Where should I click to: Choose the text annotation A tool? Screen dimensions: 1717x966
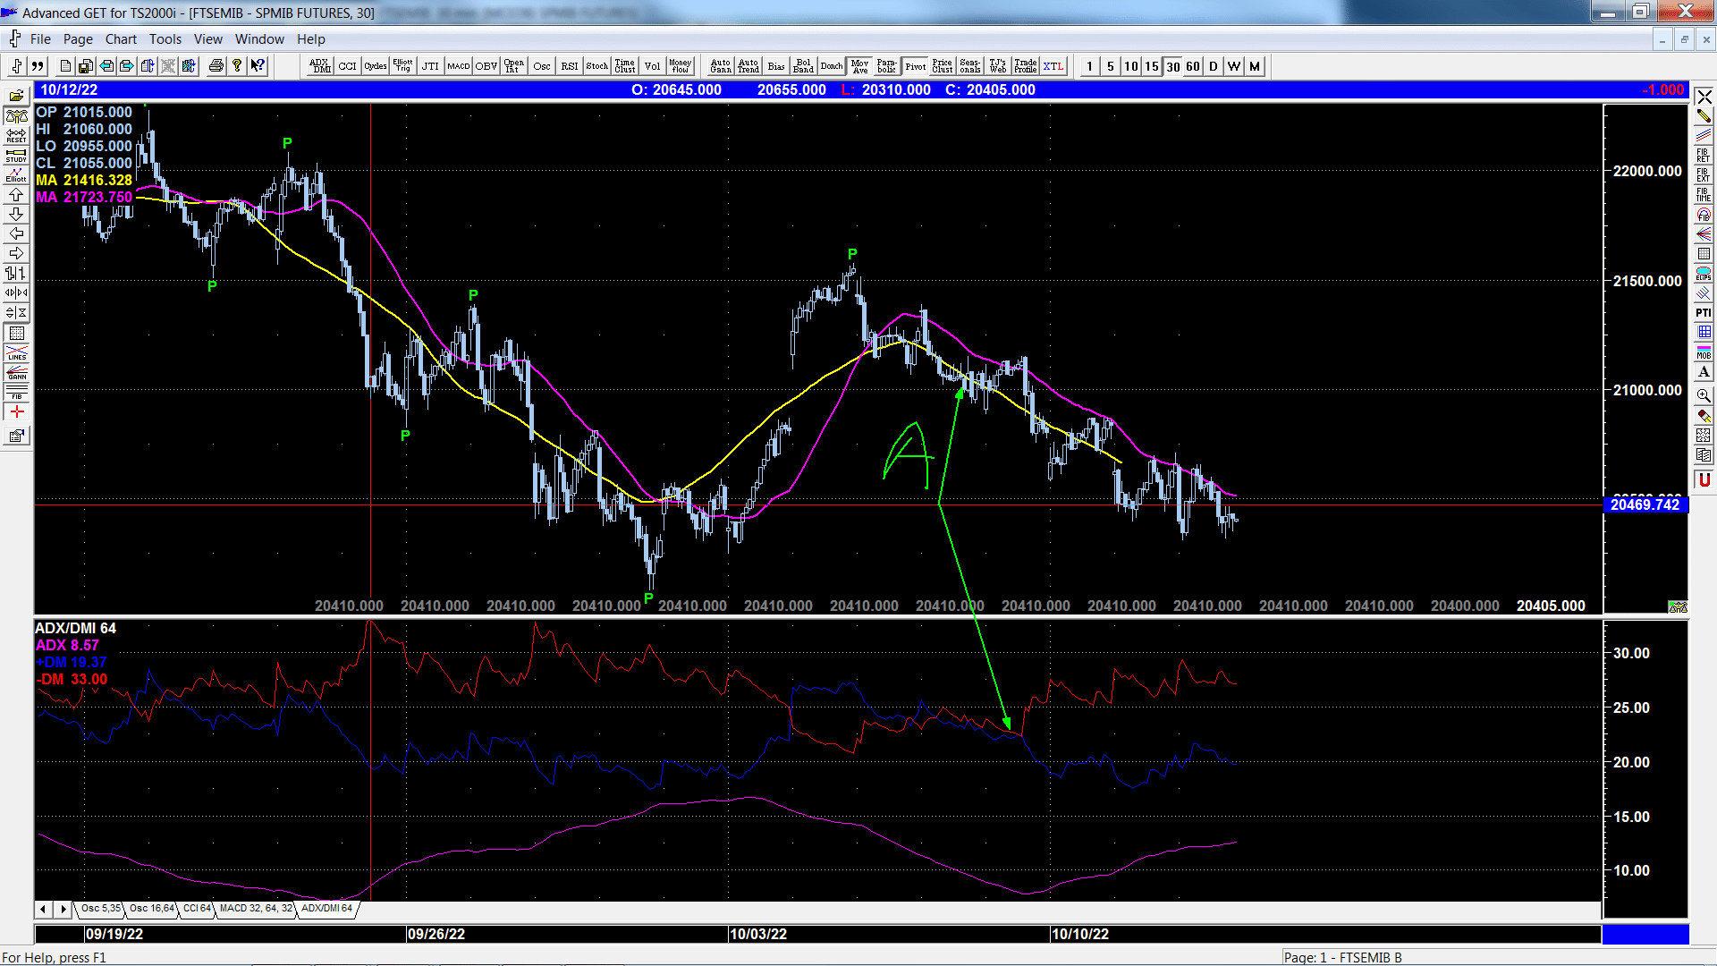tap(1704, 372)
